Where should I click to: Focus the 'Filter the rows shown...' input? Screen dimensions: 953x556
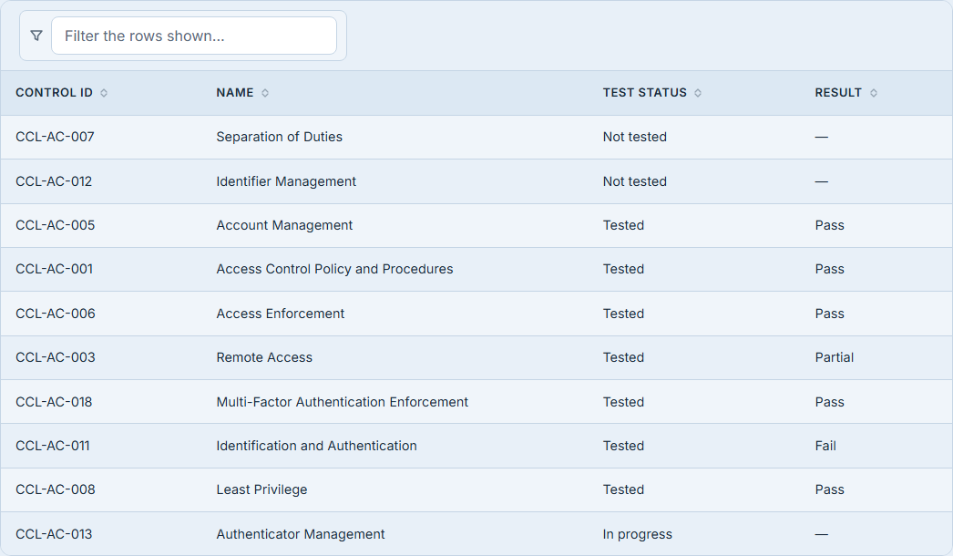(194, 36)
